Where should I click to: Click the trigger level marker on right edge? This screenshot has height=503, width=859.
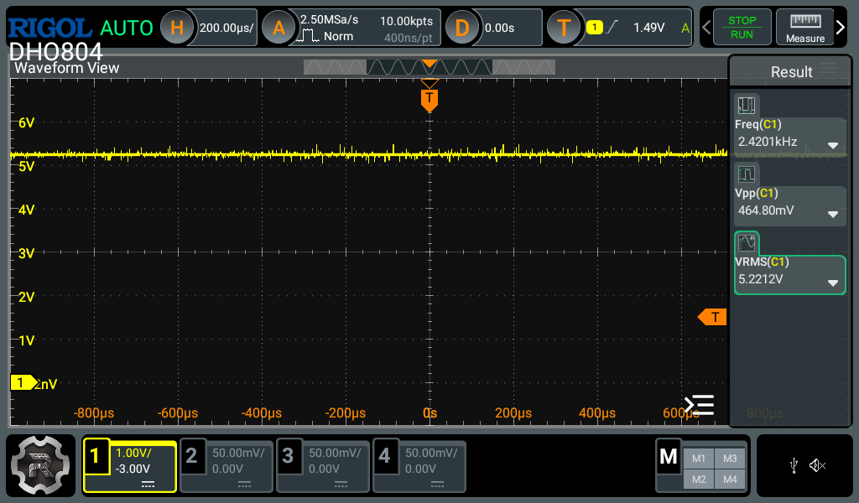click(713, 317)
